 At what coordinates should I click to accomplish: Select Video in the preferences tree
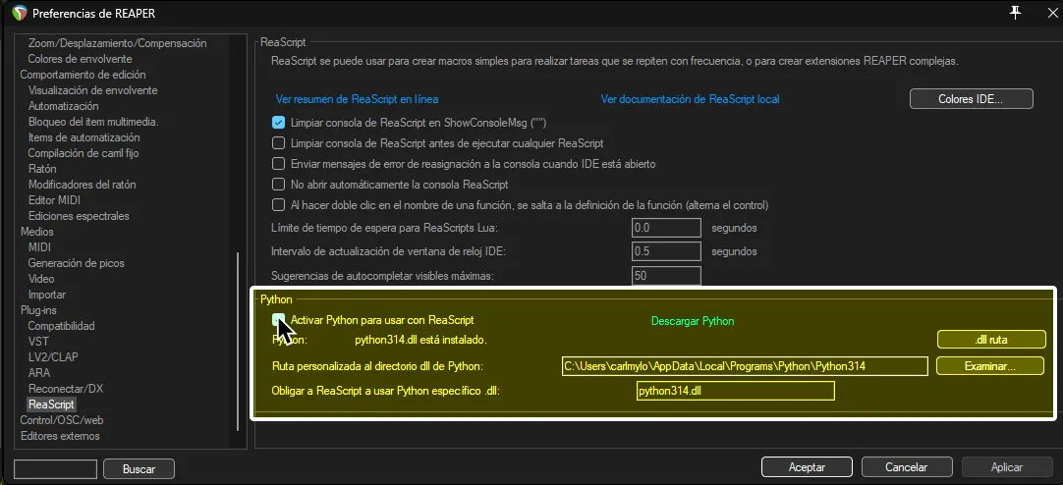point(41,279)
